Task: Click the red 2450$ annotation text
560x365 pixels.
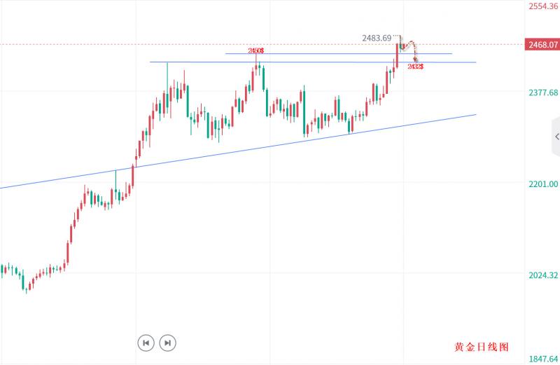Action: pos(255,50)
